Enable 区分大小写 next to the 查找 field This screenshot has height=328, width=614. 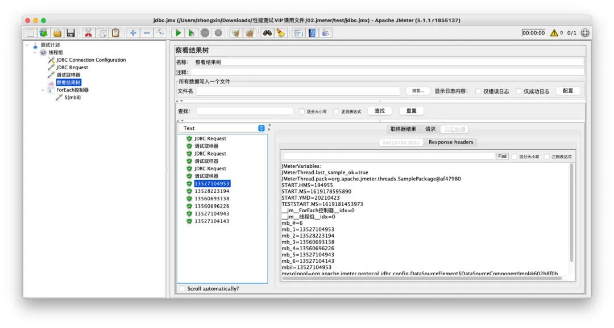point(302,111)
